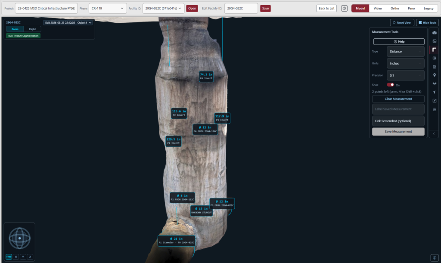Viewport: 441px width, 263px height.
Task: Open the edit pencil-square tool in sidebar
Action: (434, 101)
